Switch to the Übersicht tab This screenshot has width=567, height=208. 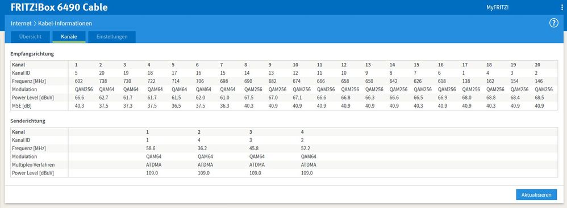[x=30, y=37]
